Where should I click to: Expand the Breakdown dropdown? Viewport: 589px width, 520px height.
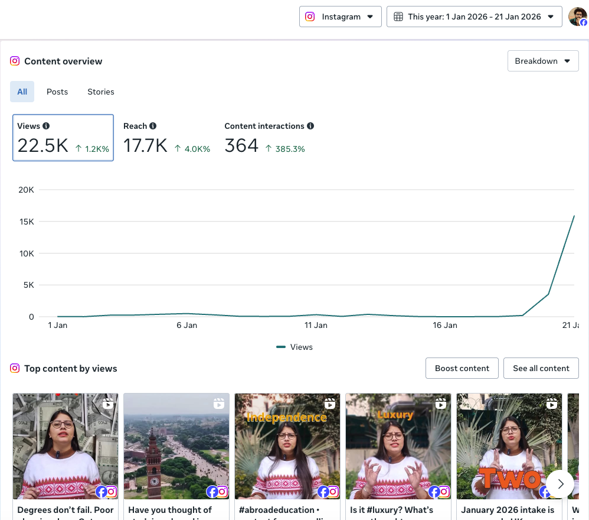[x=543, y=61]
